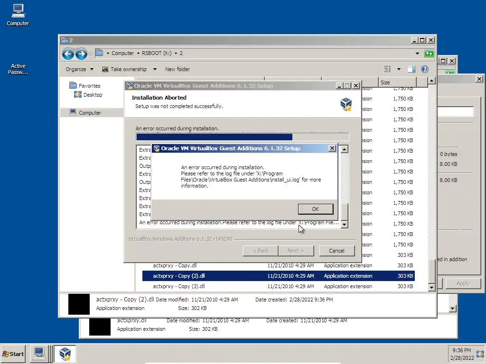Screen dimensions: 486x364
Task: Click OK in the error dialog
Action: (x=316, y=209)
